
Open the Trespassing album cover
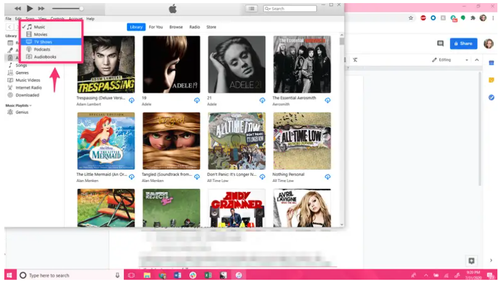tap(106, 65)
